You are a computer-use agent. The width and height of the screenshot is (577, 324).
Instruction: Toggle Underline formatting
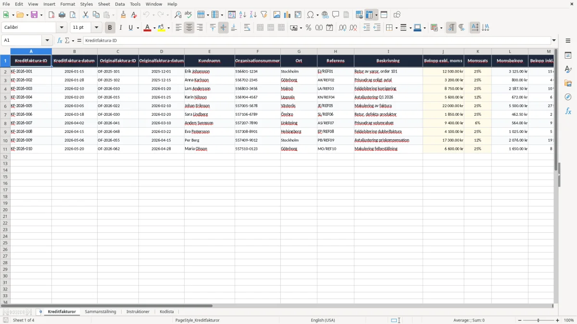click(x=130, y=28)
